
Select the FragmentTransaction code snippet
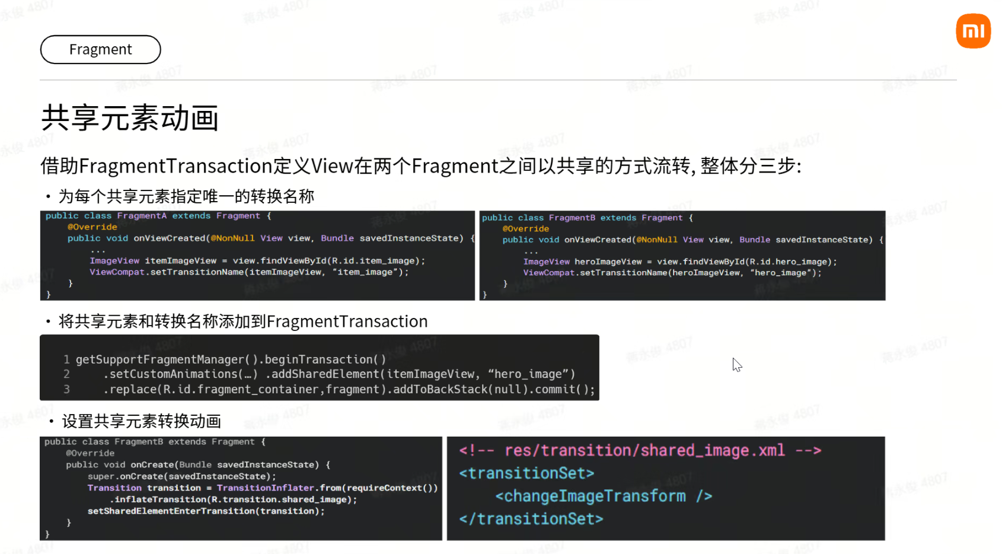[319, 368]
